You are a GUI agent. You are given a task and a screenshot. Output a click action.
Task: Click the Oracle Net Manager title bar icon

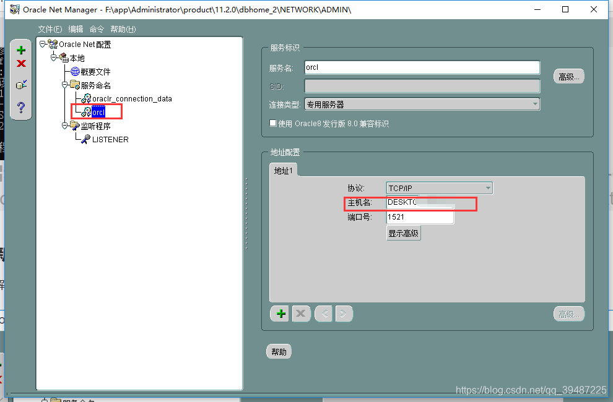(x=14, y=9)
